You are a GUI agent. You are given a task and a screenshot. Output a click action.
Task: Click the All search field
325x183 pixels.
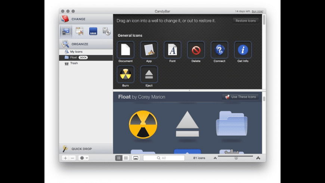164,158
